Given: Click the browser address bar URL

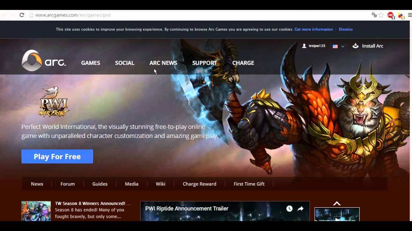Looking at the screenshot, I should [x=73, y=15].
